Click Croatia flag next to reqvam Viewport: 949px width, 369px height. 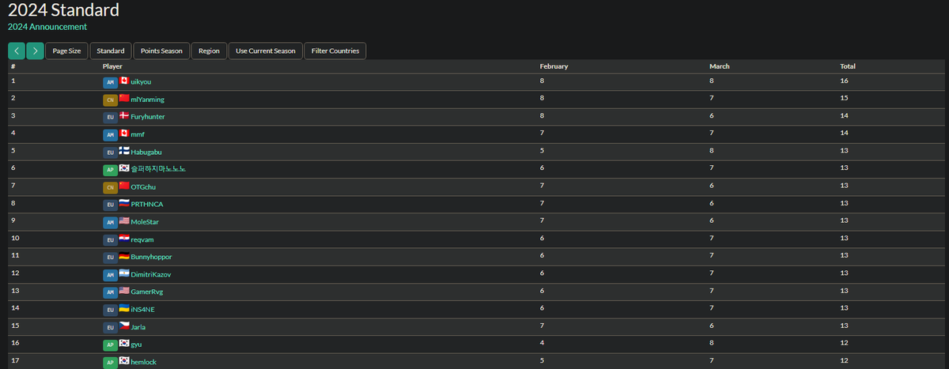[124, 239]
